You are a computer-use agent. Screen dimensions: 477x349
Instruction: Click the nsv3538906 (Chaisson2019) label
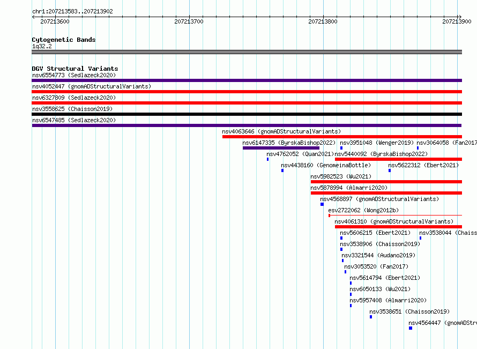click(380, 244)
